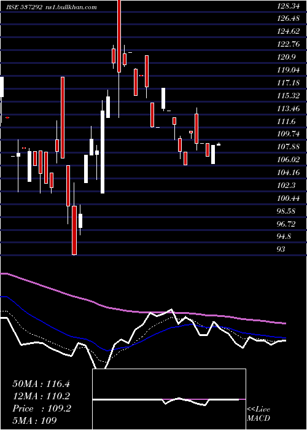Click the 96.72 price axis label
This screenshot has height=430, width=307.
point(286,224)
